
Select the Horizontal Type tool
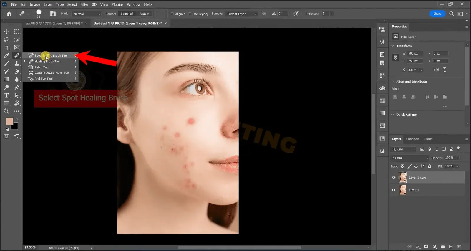(x=6, y=95)
